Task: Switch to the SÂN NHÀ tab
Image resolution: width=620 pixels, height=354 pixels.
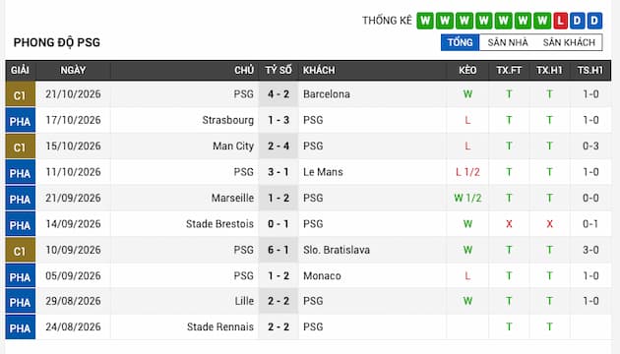Action: (x=508, y=42)
